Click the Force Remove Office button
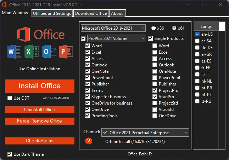This screenshot has width=229, height=160. pyautogui.click(x=40, y=121)
